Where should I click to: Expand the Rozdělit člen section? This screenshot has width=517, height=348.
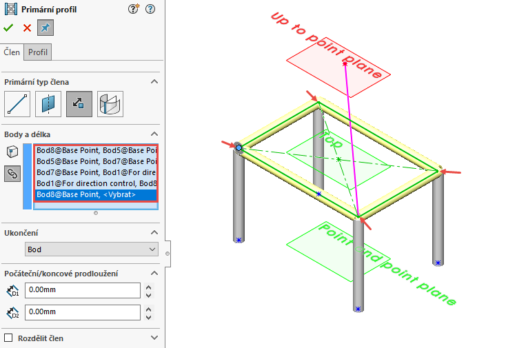tap(154, 338)
